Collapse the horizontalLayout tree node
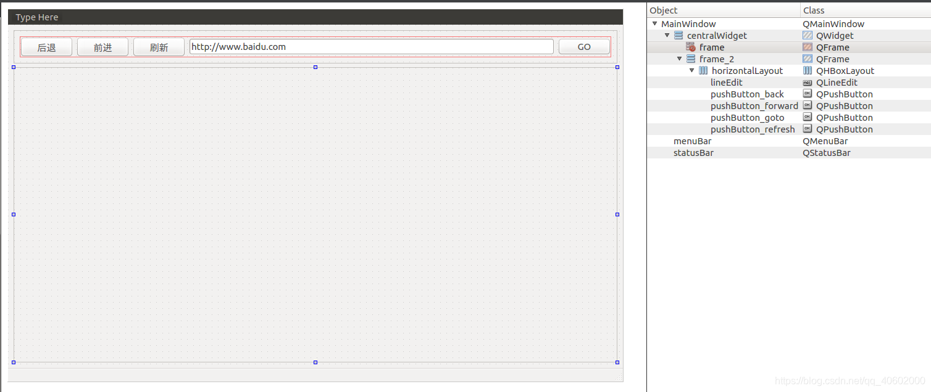This screenshot has width=931, height=392. pos(691,70)
